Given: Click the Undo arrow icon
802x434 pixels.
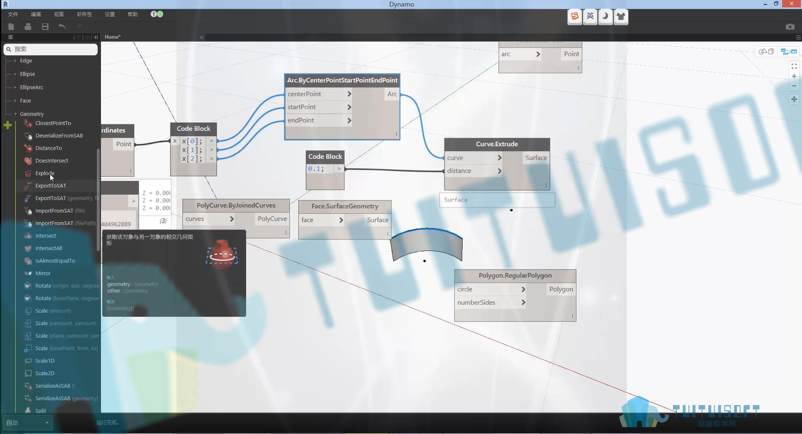Looking at the screenshot, I should [x=62, y=27].
